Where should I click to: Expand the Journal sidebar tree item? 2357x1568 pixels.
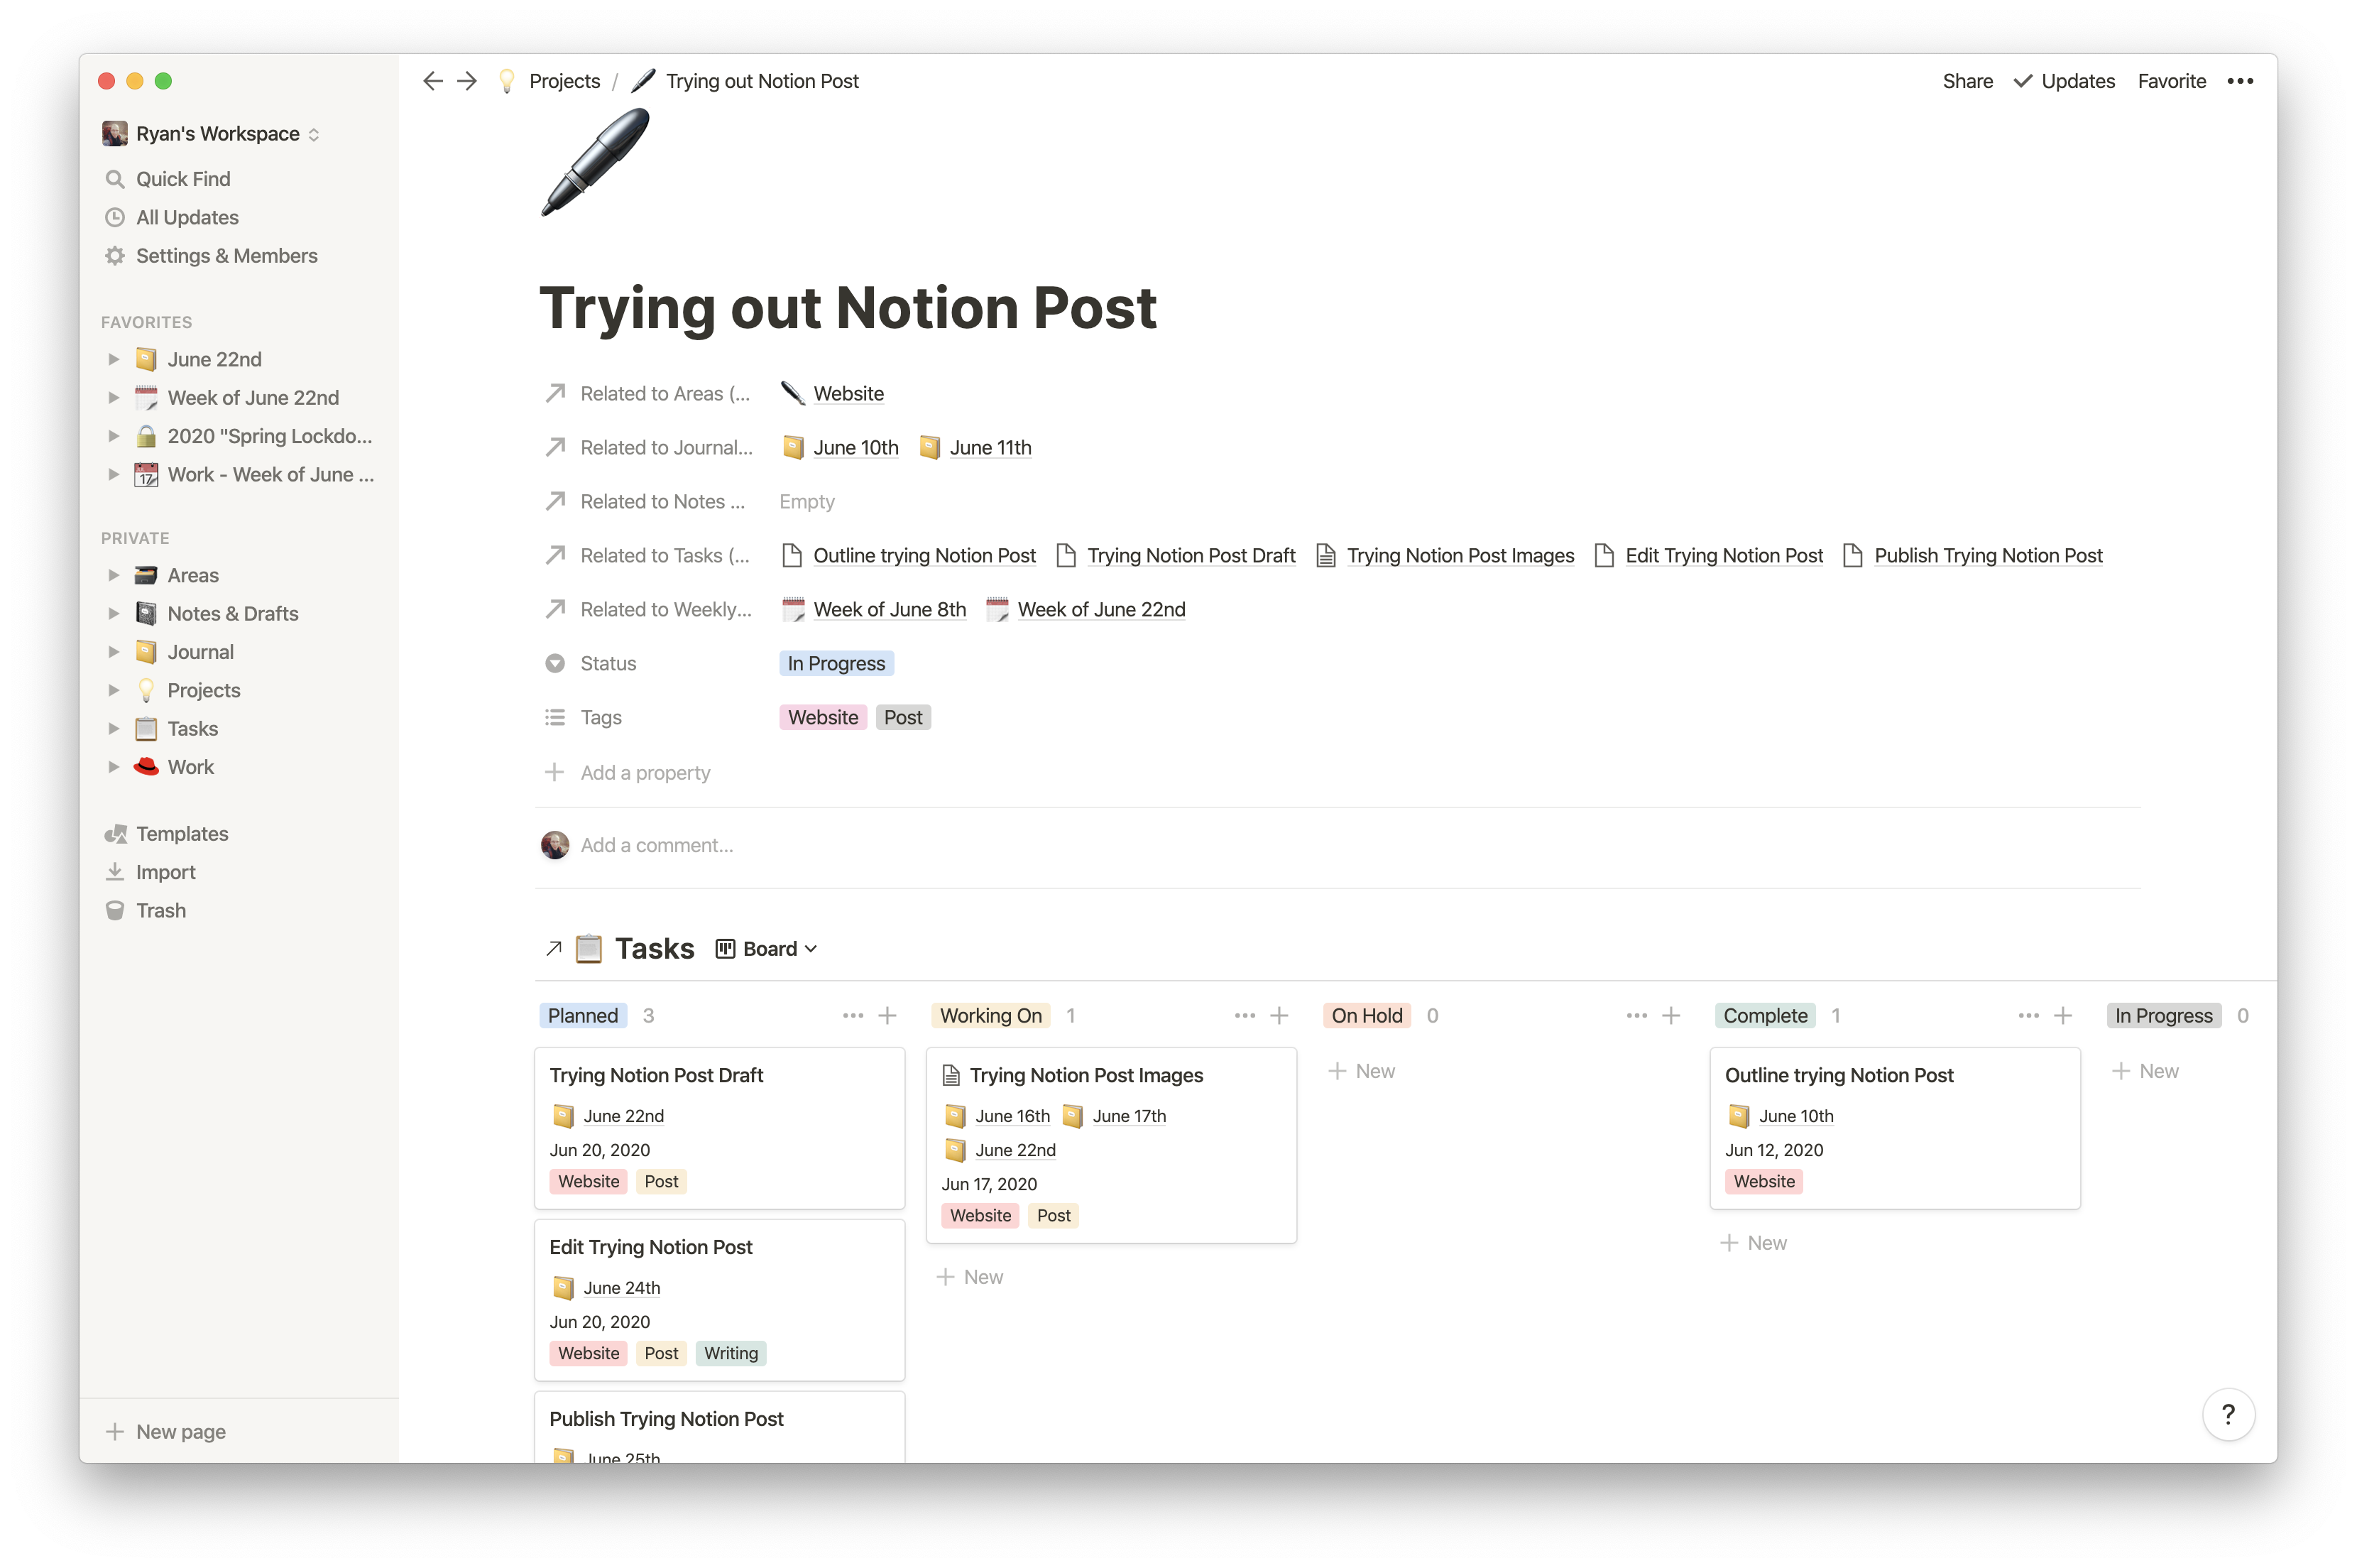114,652
